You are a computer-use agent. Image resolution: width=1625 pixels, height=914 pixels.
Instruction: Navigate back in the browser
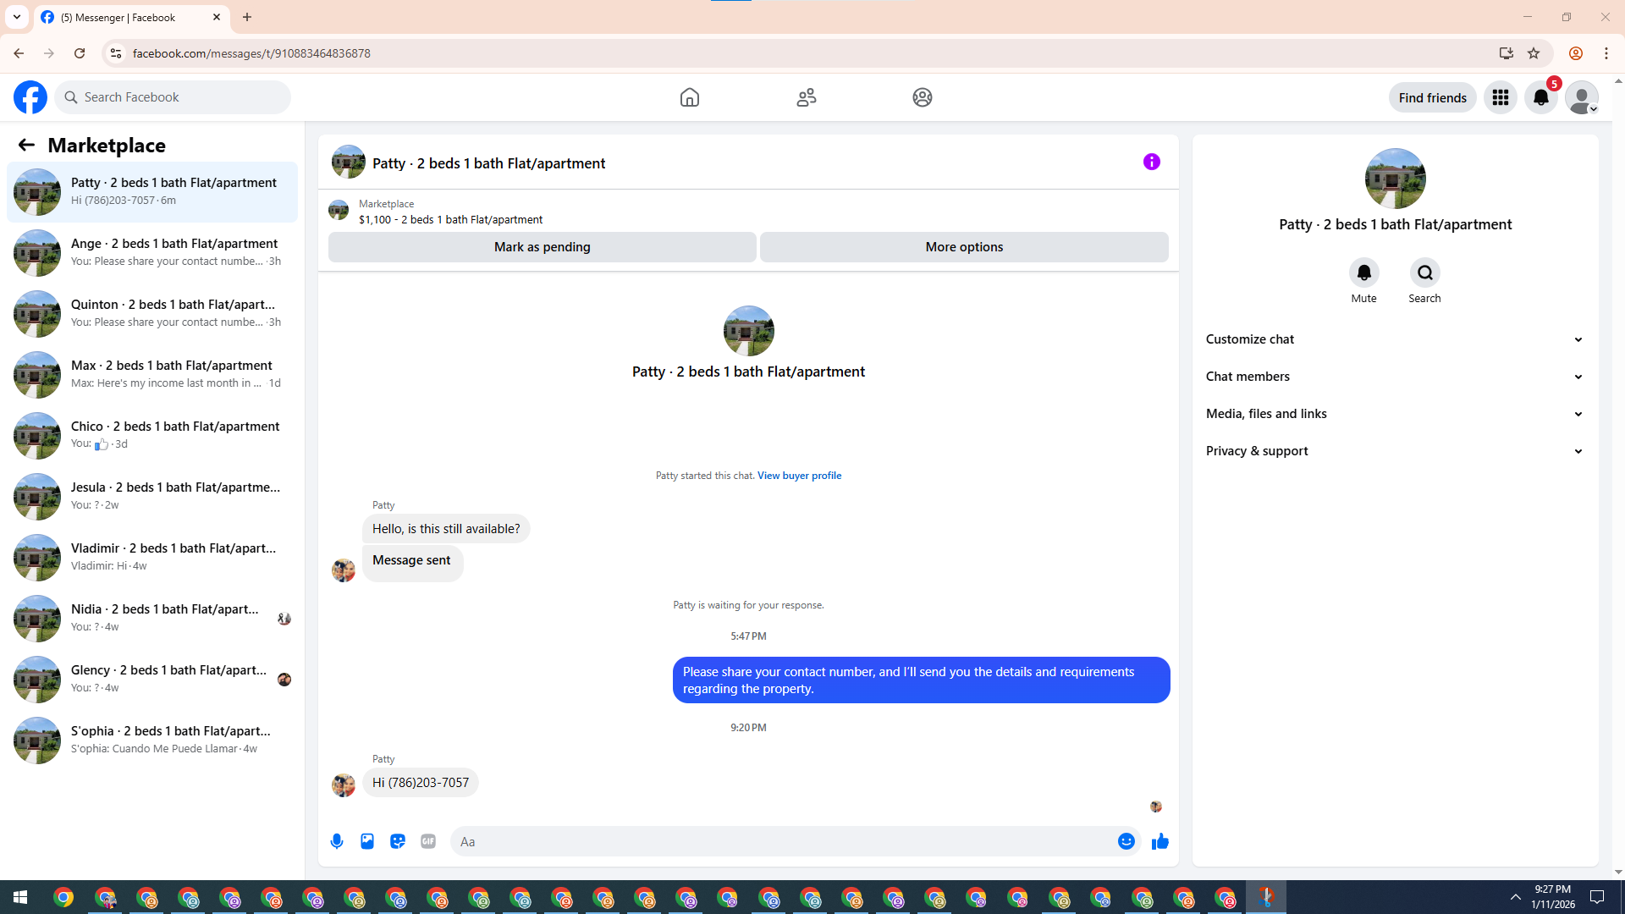(x=19, y=53)
